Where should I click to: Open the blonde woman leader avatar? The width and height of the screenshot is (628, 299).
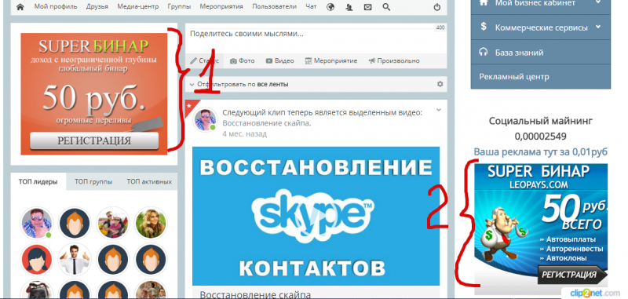point(151,223)
